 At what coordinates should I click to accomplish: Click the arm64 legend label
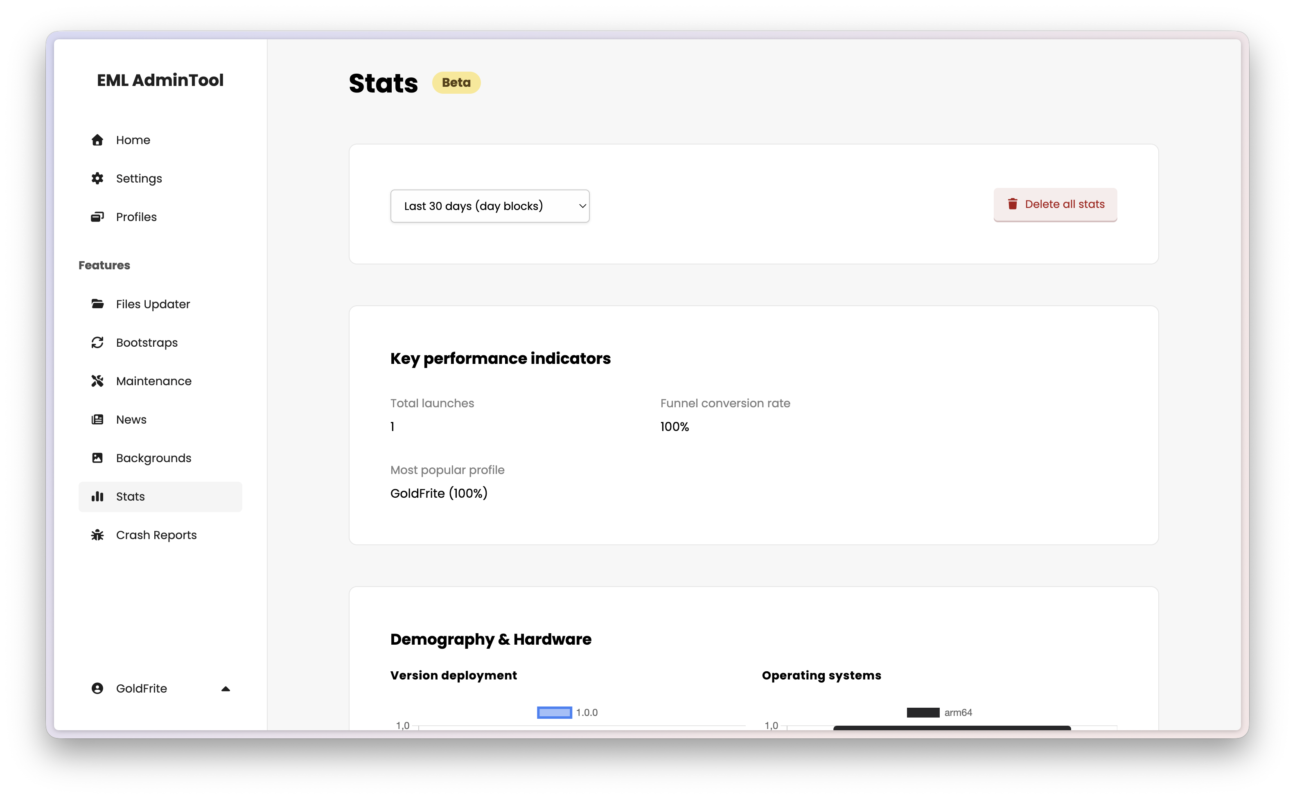959,713
